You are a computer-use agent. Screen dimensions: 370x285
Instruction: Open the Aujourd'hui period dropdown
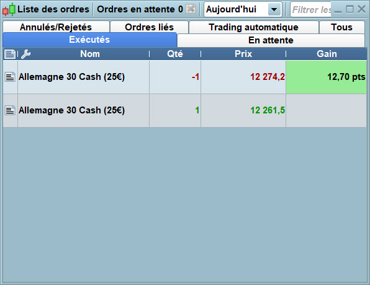[243, 9]
